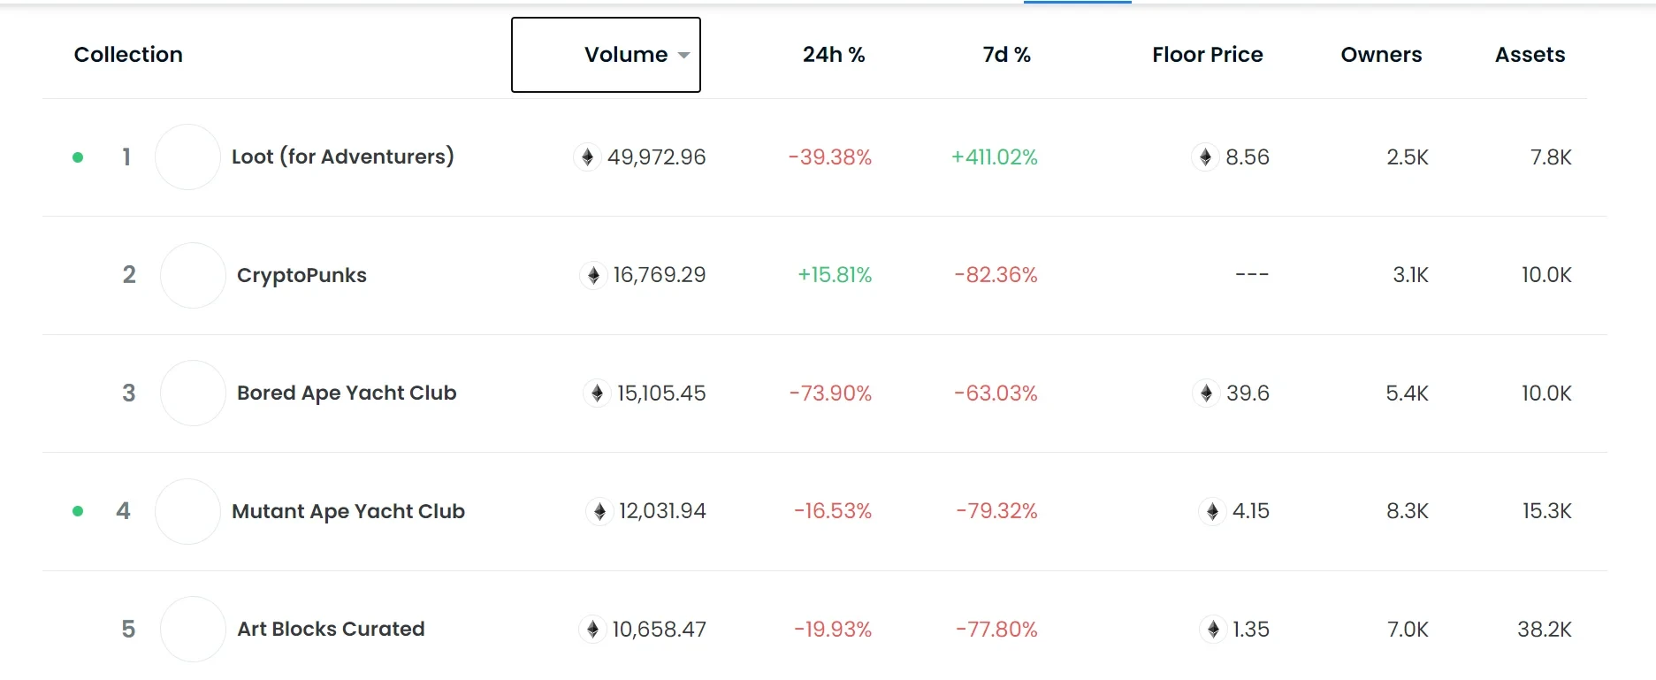Click Ethereum icon beside Art Blocks volume
This screenshot has height=680, width=1656.
tap(592, 630)
